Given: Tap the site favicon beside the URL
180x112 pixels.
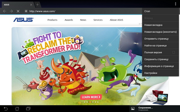Looking at the screenshot, I should 26,11.
